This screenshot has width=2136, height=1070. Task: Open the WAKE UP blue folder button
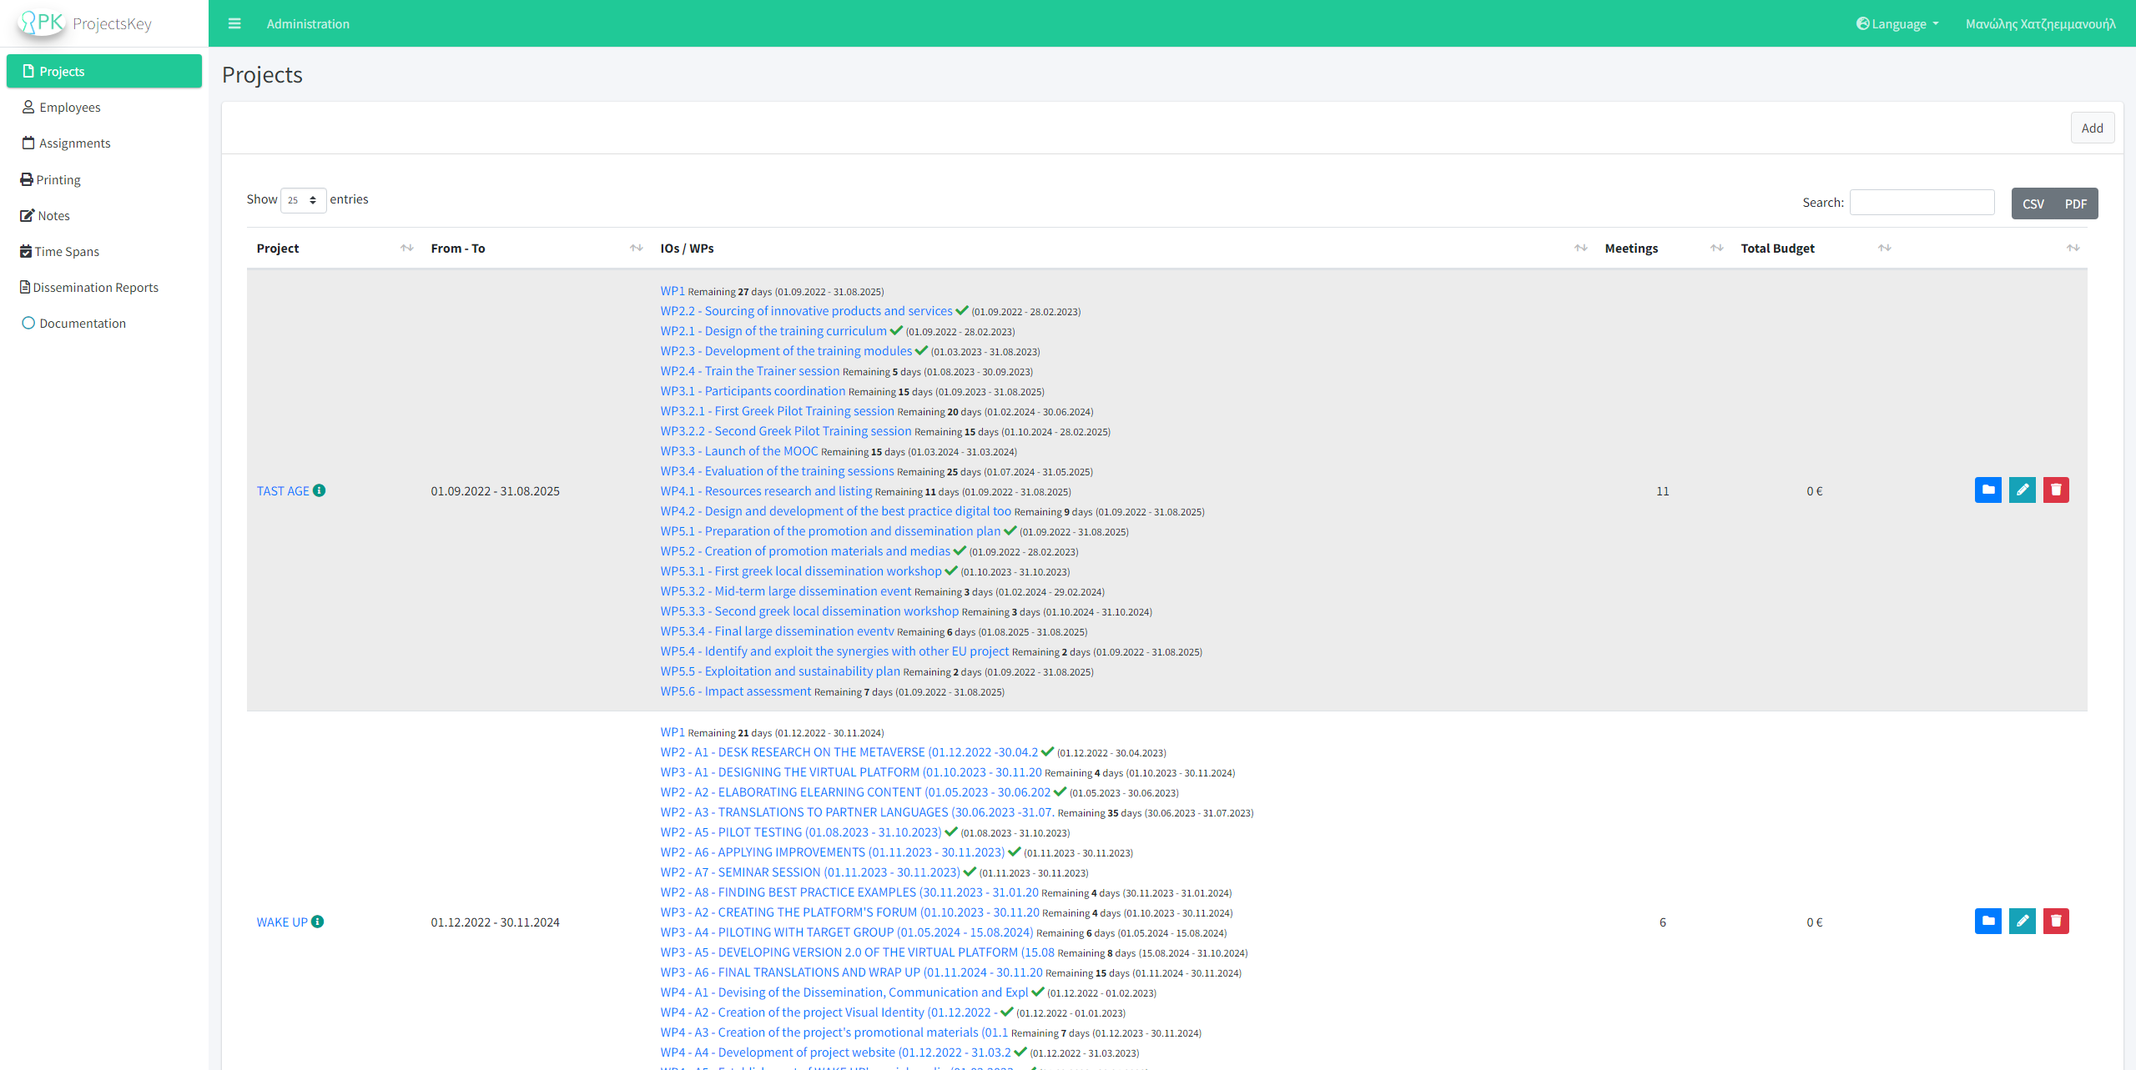[1987, 922]
